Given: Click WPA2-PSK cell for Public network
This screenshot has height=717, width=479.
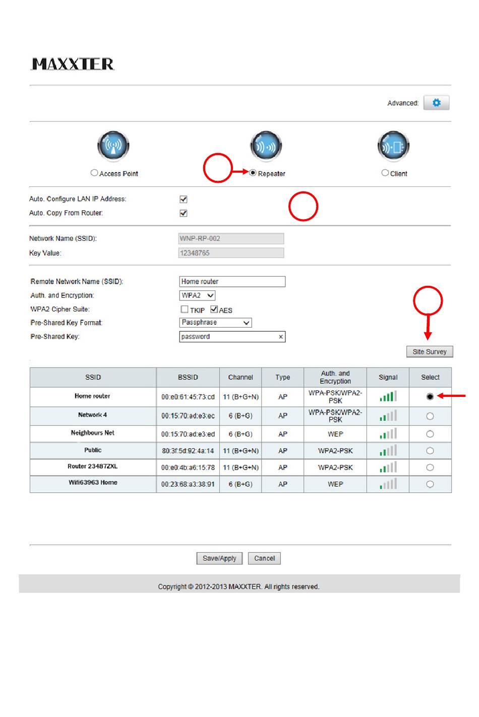Looking at the screenshot, I should coord(335,450).
